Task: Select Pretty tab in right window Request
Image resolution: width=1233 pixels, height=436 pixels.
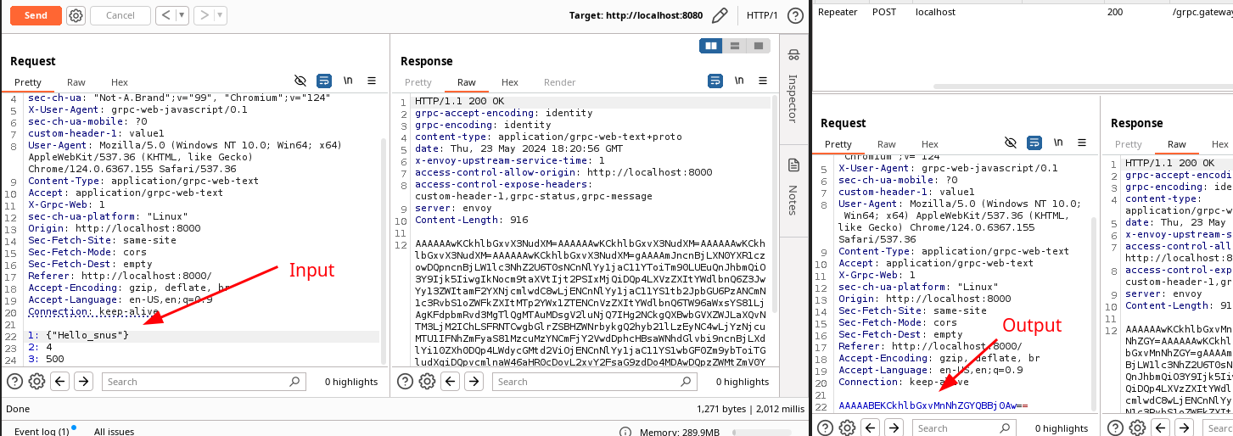Action: (838, 144)
